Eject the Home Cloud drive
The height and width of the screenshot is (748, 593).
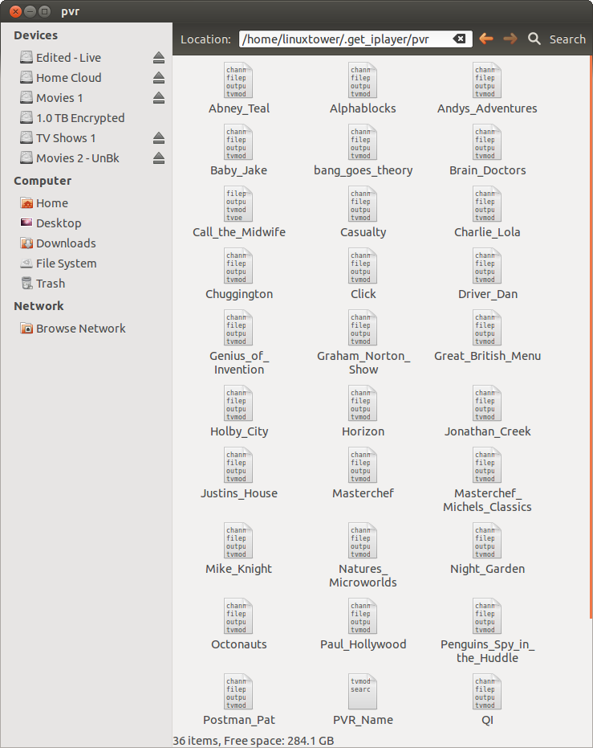pos(159,78)
